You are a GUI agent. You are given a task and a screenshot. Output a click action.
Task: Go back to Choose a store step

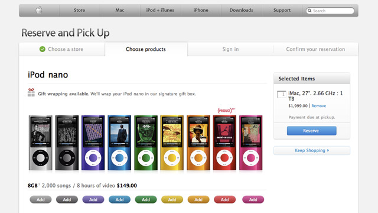[61, 49]
